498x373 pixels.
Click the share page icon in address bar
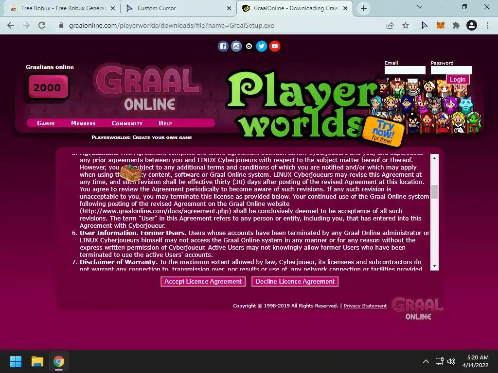390,25
